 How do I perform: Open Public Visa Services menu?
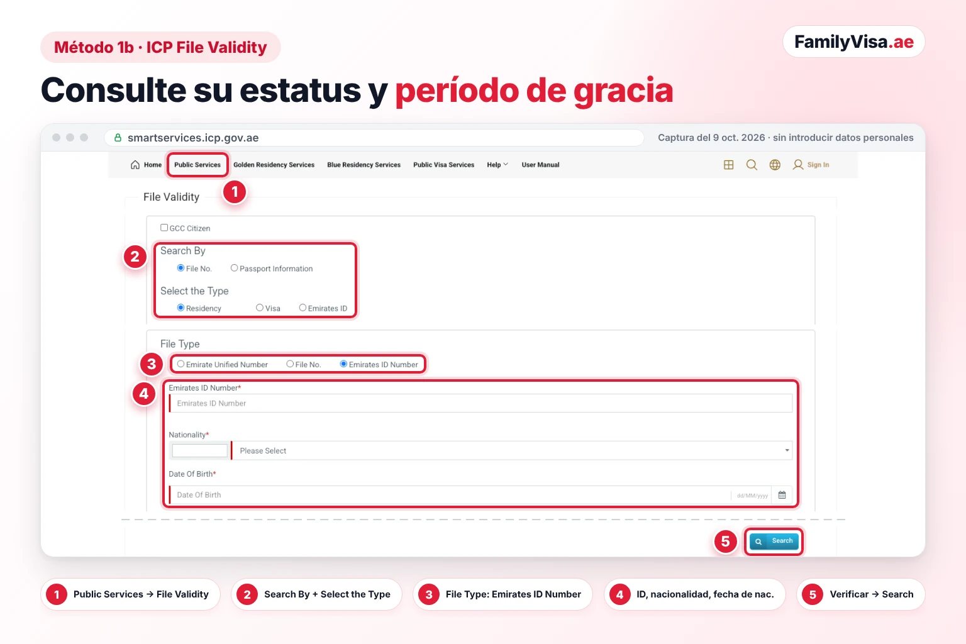pos(443,165)
